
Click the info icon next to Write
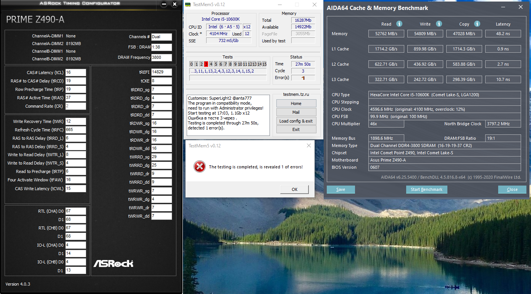coord(439,24)
